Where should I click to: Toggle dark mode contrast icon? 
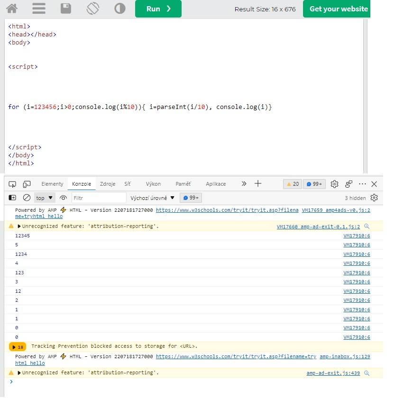click(119, 9)
